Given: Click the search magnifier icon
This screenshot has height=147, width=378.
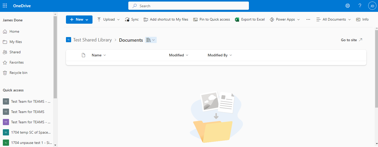Looking at the screenshot, I should [135, 6].
